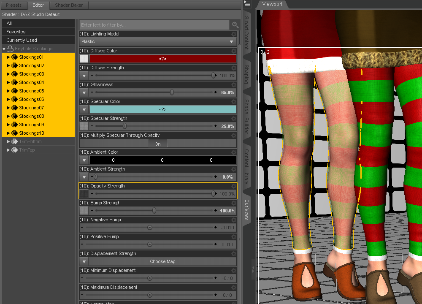Image resolution: width=422 pixels, height=304 pixels.
Task: Expand the Stockings05 surface node
Action: pos(8,91)
